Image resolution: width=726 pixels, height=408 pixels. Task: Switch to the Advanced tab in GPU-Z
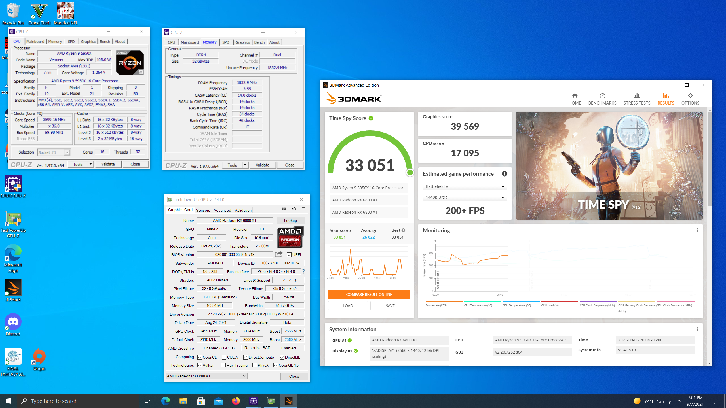click(x=222, y=210)
